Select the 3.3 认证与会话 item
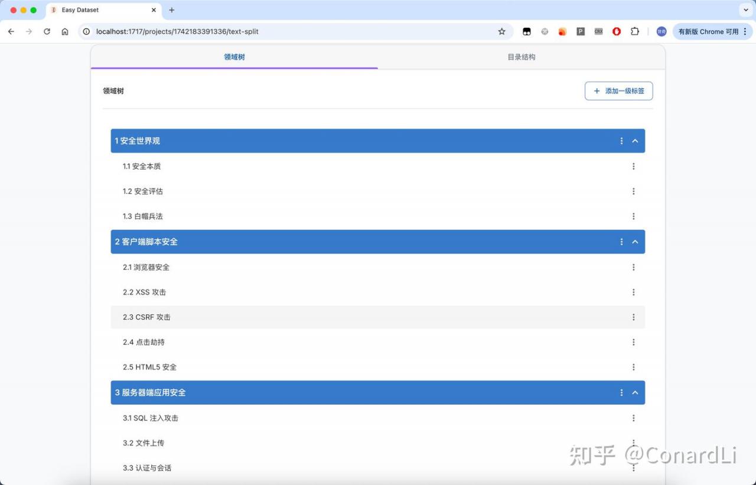The image size is (756, 485). (378, 468)
